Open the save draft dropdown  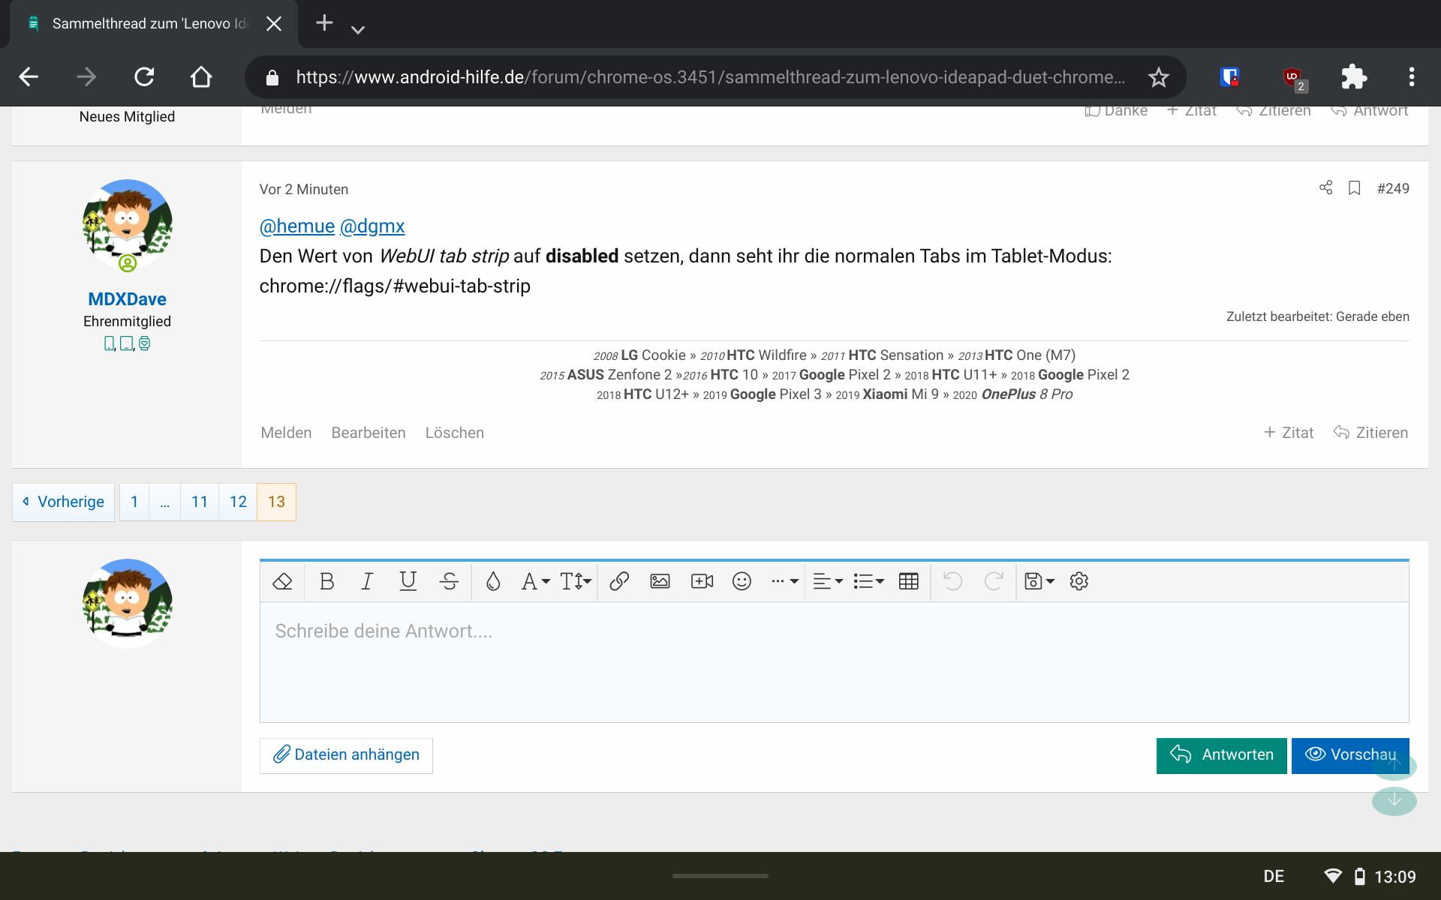[1039, 581]
